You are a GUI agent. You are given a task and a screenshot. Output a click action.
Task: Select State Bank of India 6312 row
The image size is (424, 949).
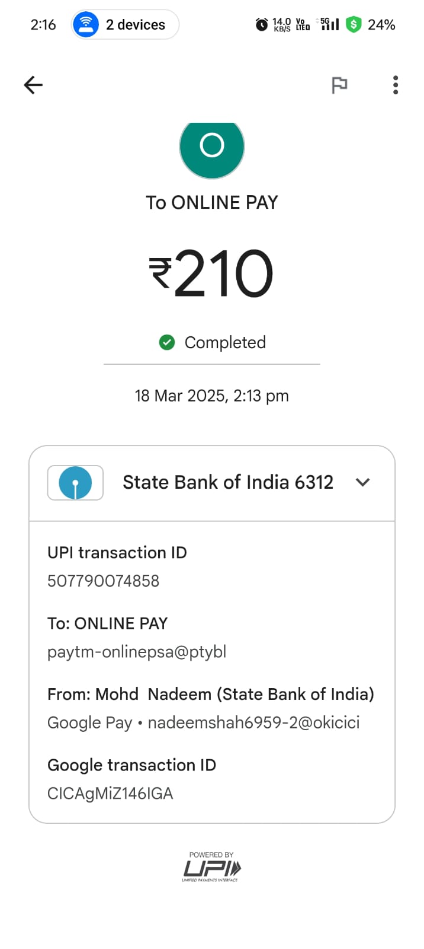tap(227, 483)
